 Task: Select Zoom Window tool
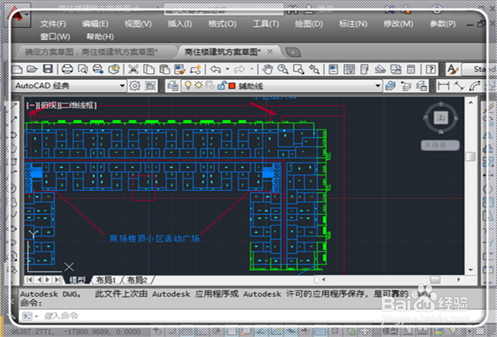(299, 69)
